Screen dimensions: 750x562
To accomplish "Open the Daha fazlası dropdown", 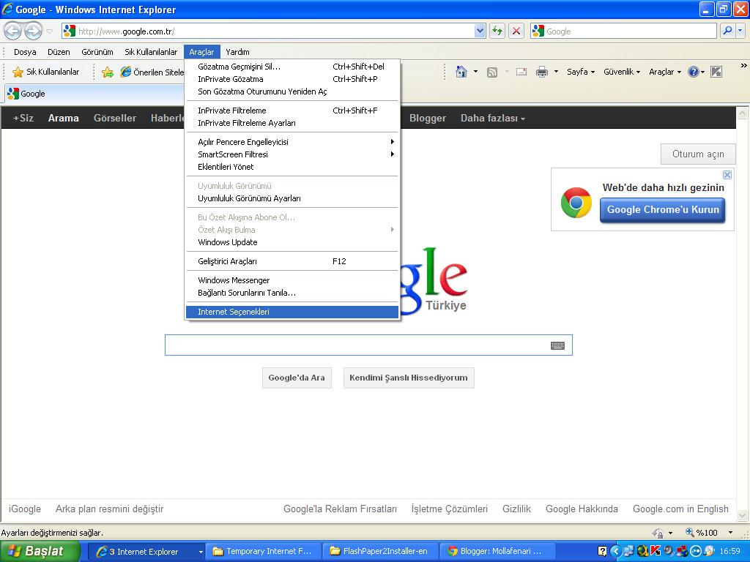I will click(493, 118).
